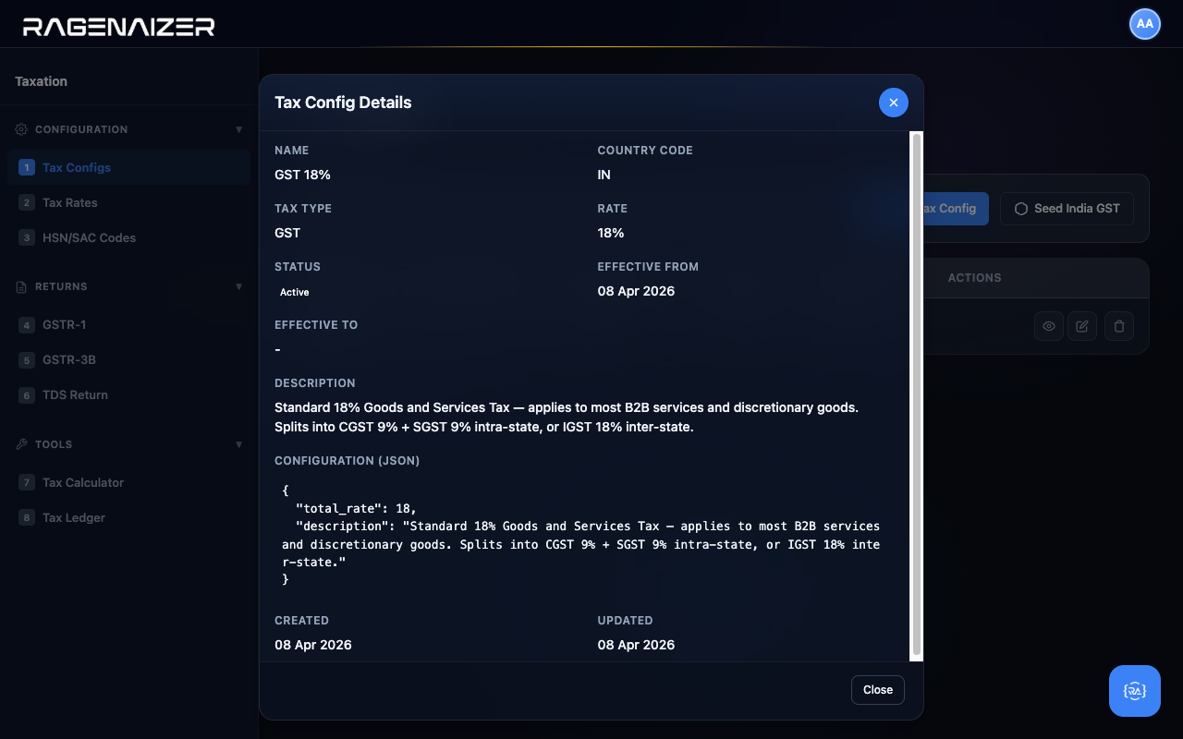Click the Returns document icon

[x=21, y=286]
